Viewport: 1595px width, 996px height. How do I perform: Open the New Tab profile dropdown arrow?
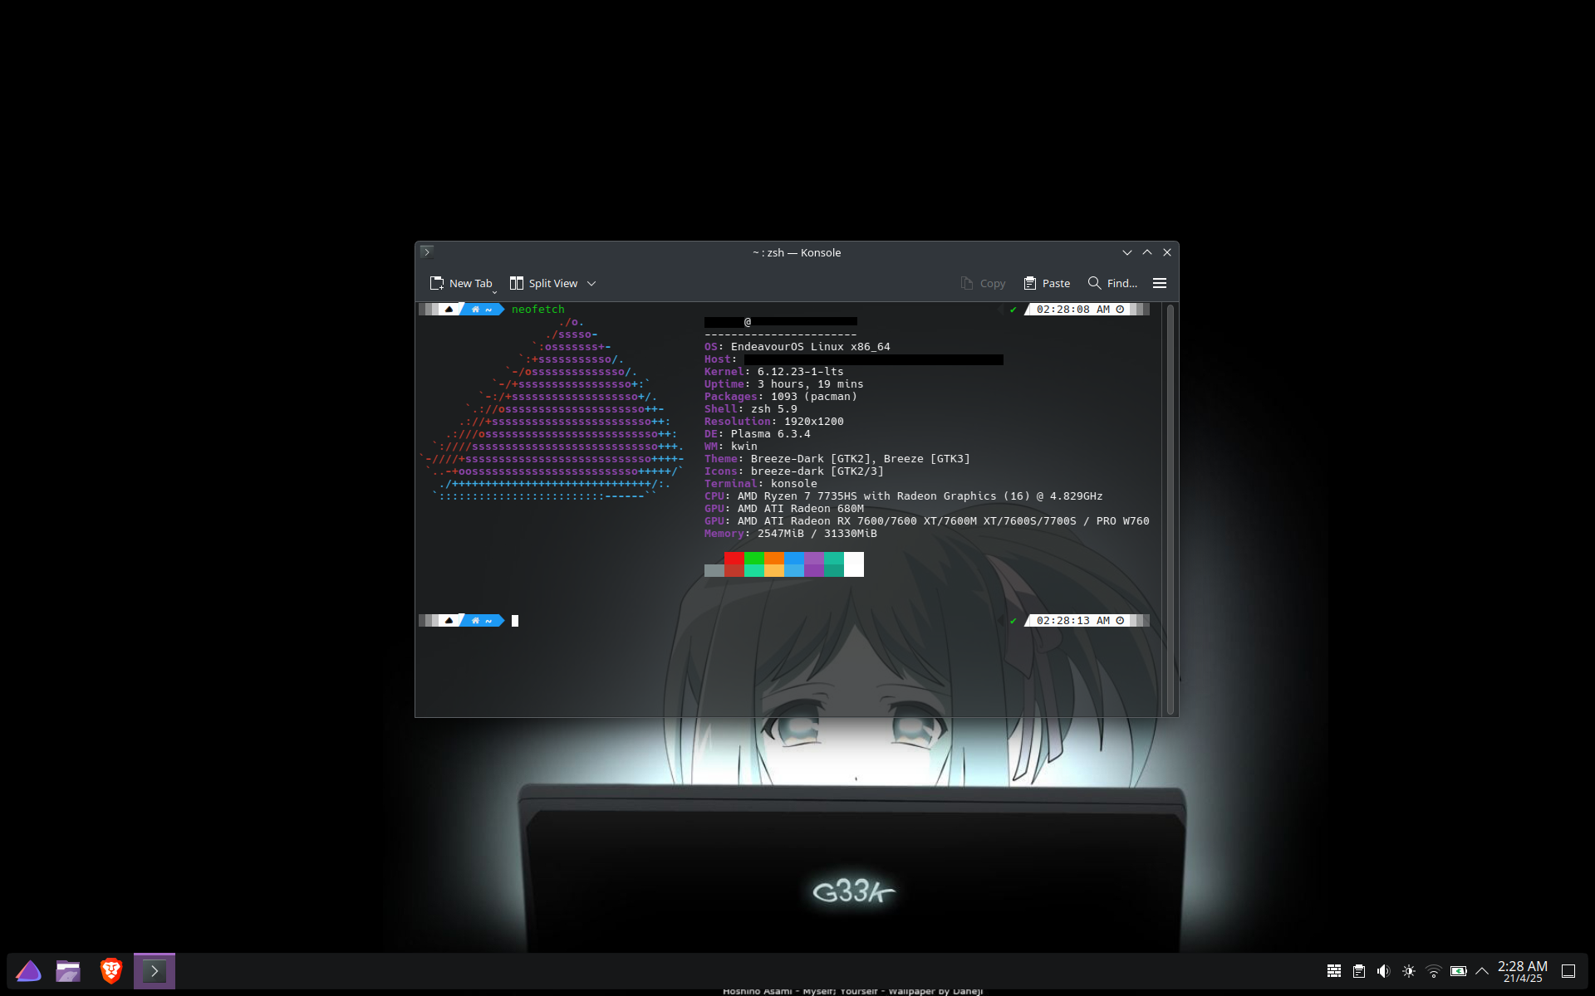pos(495,292)
